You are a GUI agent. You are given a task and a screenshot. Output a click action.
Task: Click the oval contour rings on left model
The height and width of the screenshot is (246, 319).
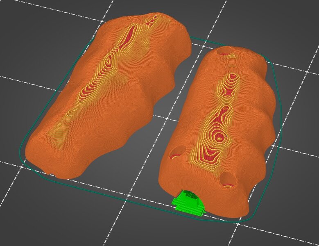(109, 61)
